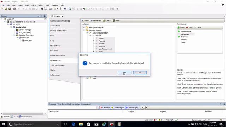Click the Download icon in Access Rights toolbar

pos(92,20)
